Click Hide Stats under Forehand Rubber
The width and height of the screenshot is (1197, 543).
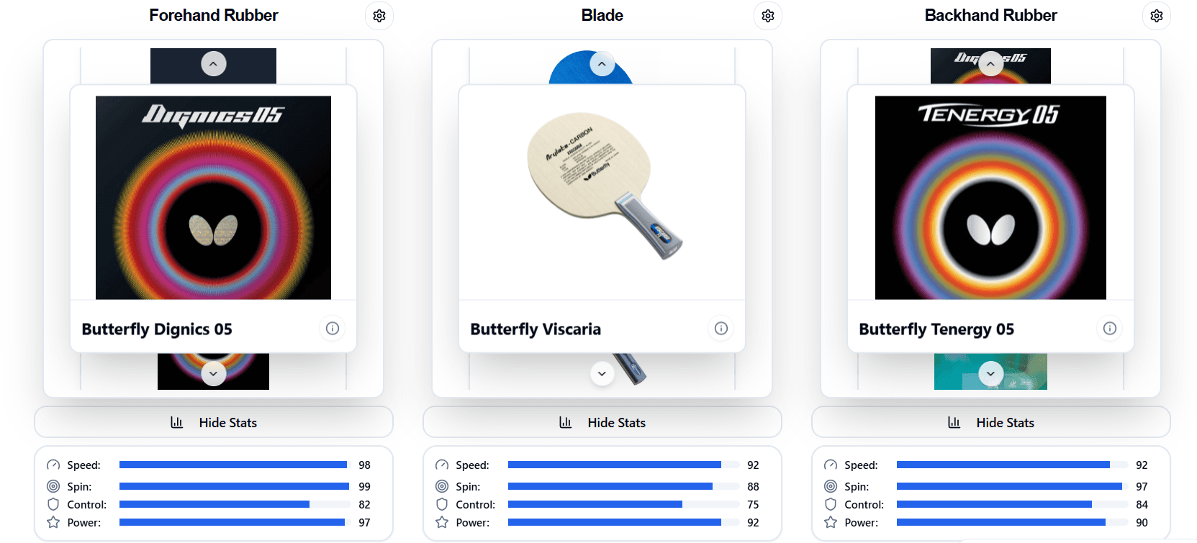coord(213,422)
